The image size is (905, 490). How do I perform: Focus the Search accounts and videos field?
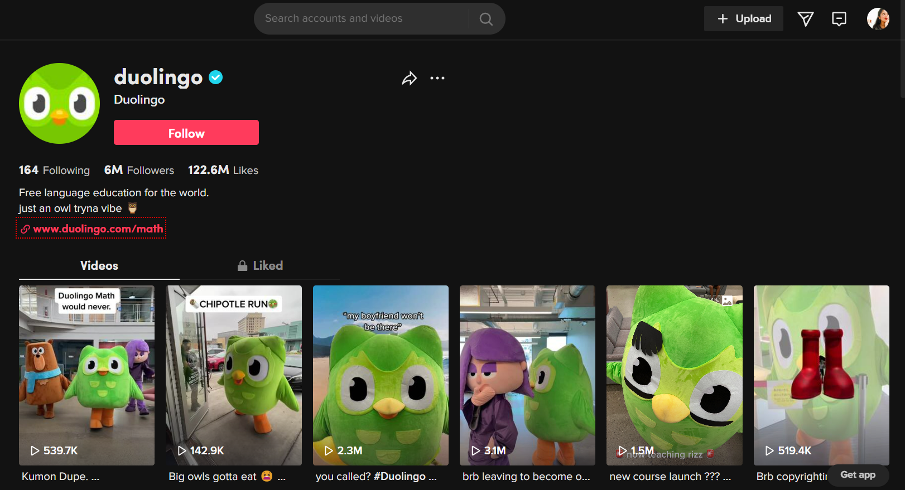point(363,19)
